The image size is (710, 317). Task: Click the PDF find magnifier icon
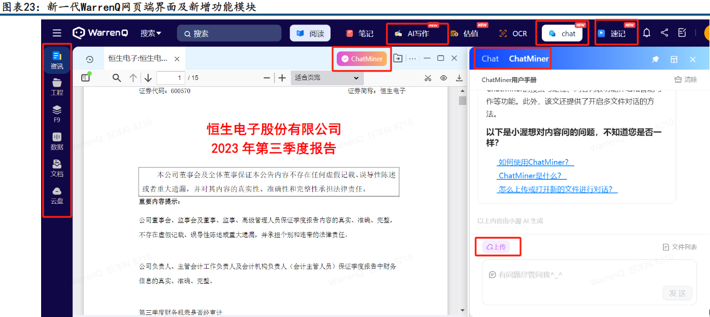(x=117, y=78)
